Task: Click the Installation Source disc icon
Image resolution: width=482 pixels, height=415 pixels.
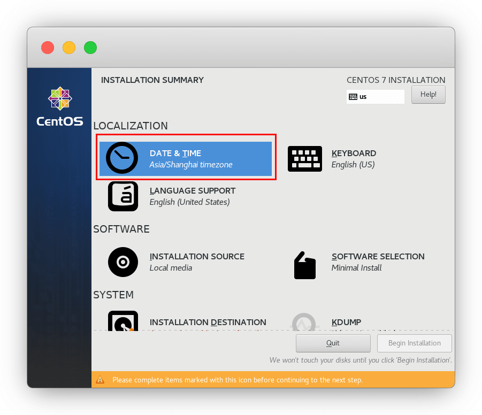Action: 123,262
